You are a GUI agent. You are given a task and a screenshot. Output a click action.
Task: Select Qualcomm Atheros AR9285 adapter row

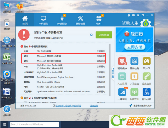click(64, 92)
